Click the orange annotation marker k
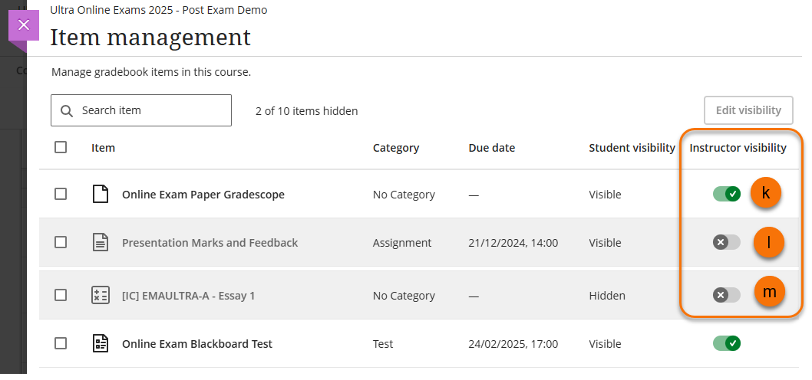Viewport: 812px width, 380px height. tap(765, 194)
